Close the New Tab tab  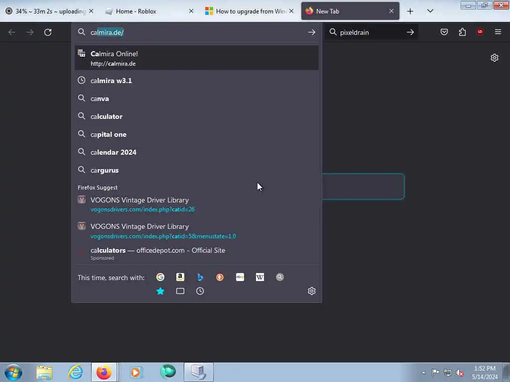[391, 11]
